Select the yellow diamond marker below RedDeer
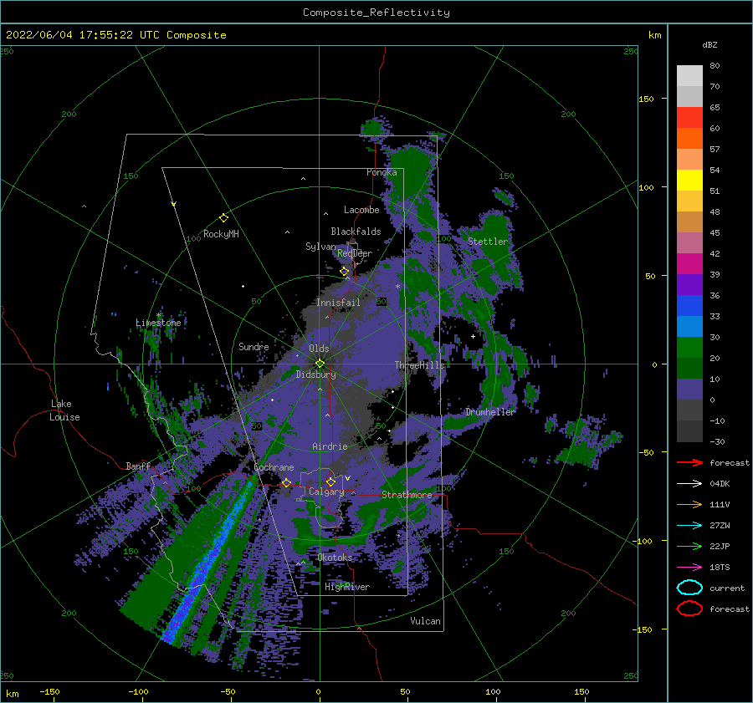 345,272
